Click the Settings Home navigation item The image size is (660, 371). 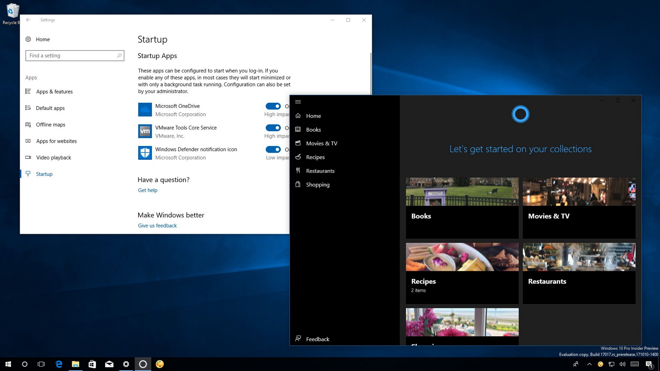pyautogui.click(x=43, y=39)
